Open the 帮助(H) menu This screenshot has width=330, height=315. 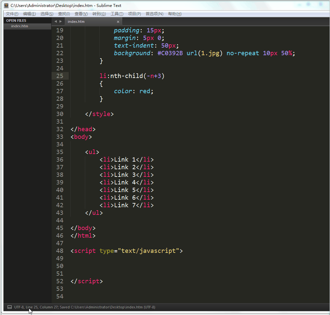(175, 14)
